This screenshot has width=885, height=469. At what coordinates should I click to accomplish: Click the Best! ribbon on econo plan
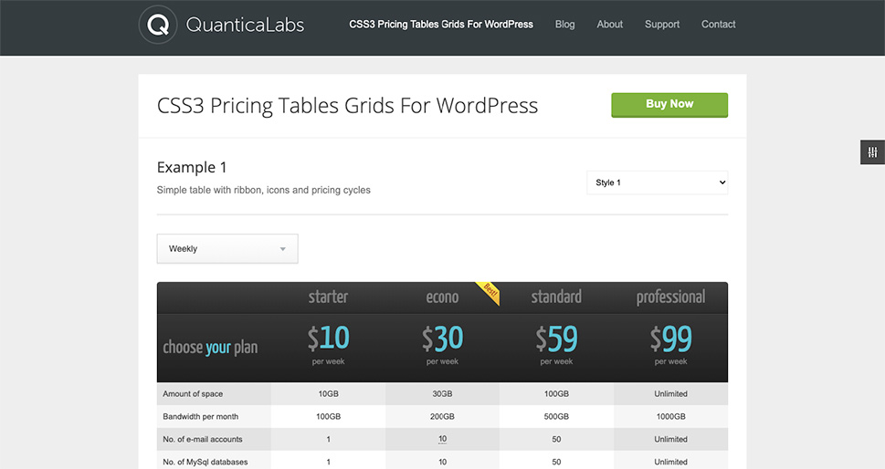point(489,293)
